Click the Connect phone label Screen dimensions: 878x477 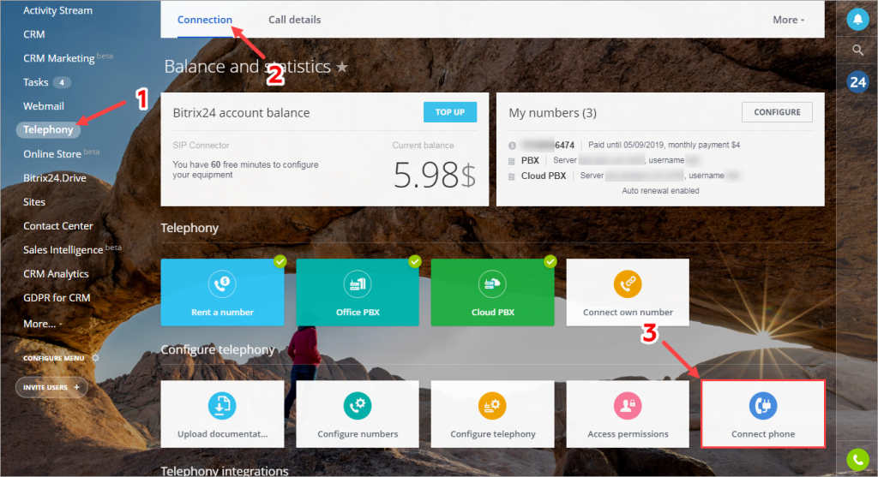click(x=762, y=434)
